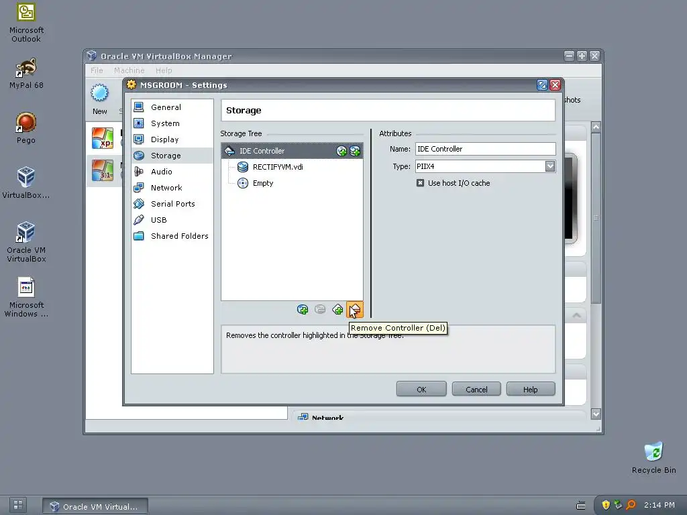Add hard disk on IDE Controller row
Image resolution: width=687 pixels, height=515 pixels.
coord(355,151)
